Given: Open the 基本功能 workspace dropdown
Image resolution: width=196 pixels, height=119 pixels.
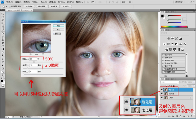Looking at the screenshot, I should coord(180,2).
